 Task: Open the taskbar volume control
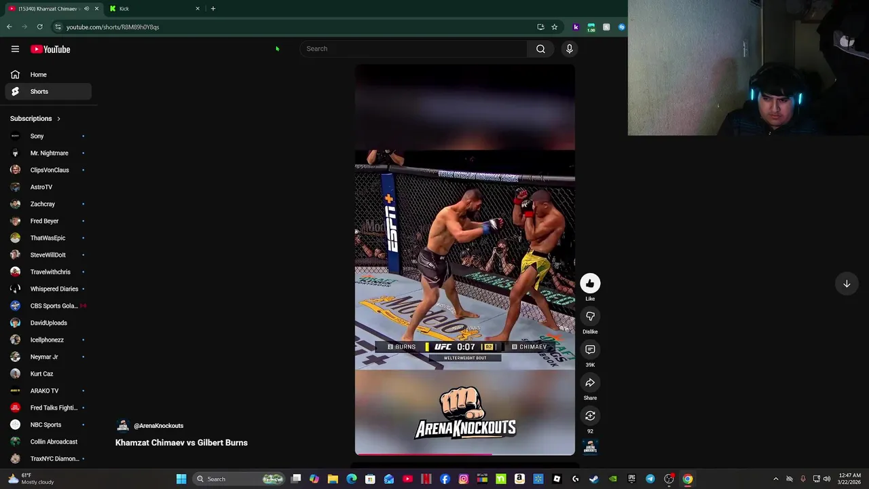pyautogui.click(x=827, y=479)
